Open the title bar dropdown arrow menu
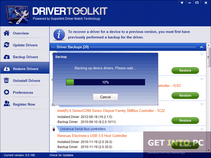Screen dimensions: 211x158 (182, 3)
